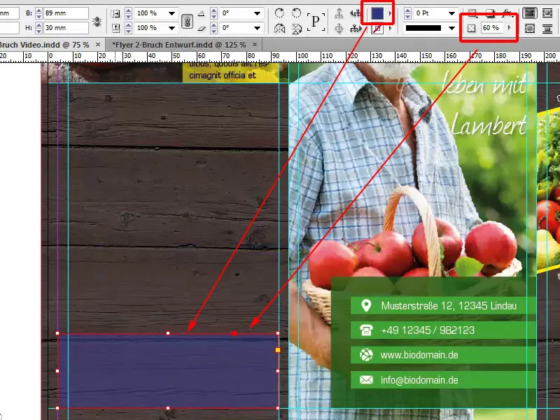Enable Wrap Around Bounding Box
560x420 pixels.
tap(547, 13)
